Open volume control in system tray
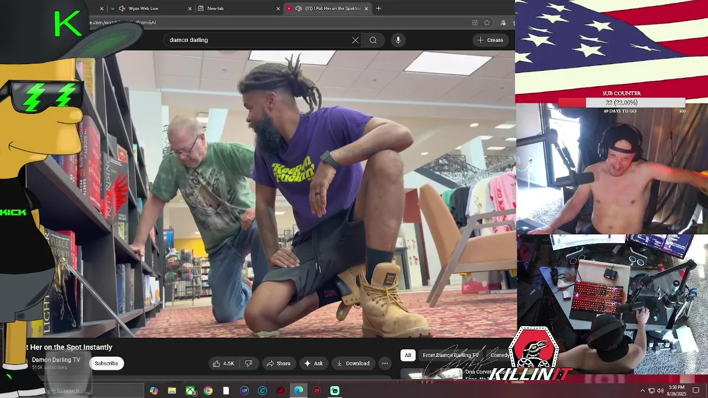The width and height of the screenshot is (708, 398). (660, 391)
